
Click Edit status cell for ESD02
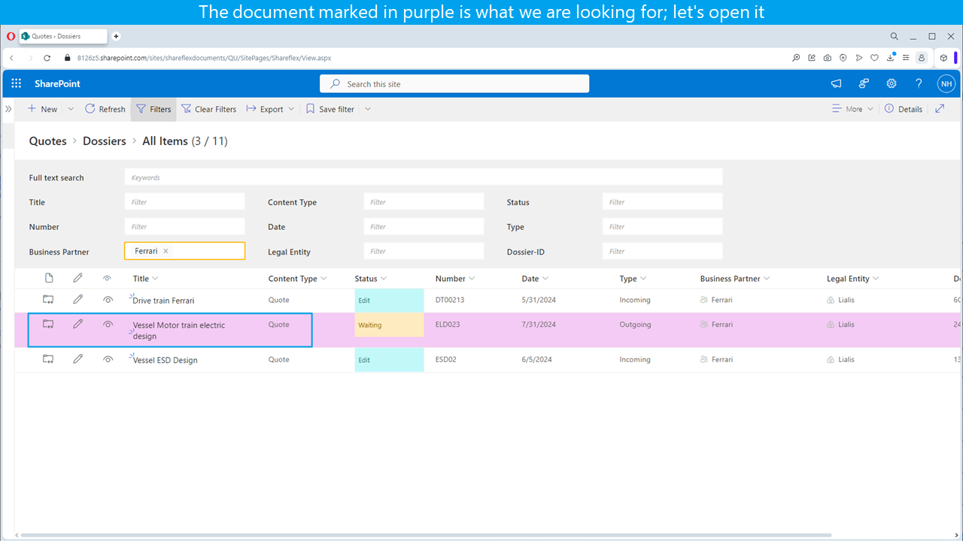coord(389,360)
